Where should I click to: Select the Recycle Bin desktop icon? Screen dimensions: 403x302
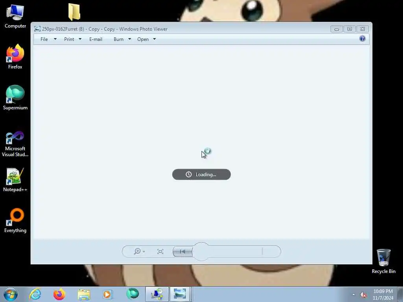(383, 261)
